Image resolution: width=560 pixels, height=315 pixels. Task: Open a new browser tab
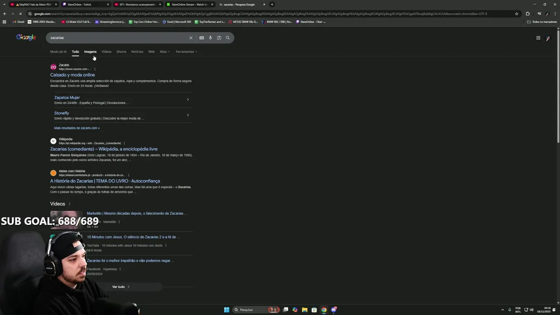[272, 4]
